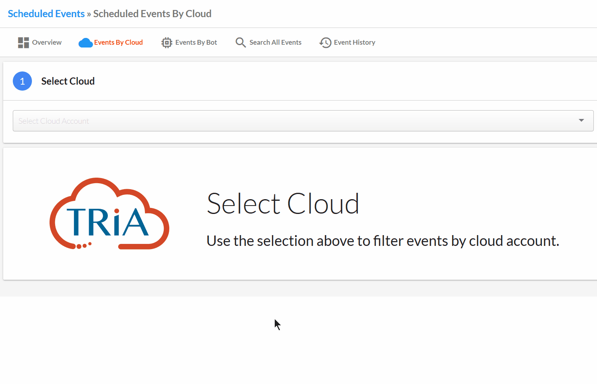Switch to Events By Cloud tab
The width and height of the screenshot is (597, 384).
(x=111, y=42)
